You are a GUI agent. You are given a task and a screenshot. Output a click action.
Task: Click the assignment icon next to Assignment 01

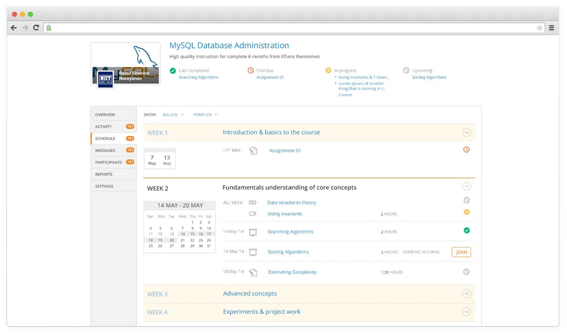pyautogui.click(x=253, y=151)
